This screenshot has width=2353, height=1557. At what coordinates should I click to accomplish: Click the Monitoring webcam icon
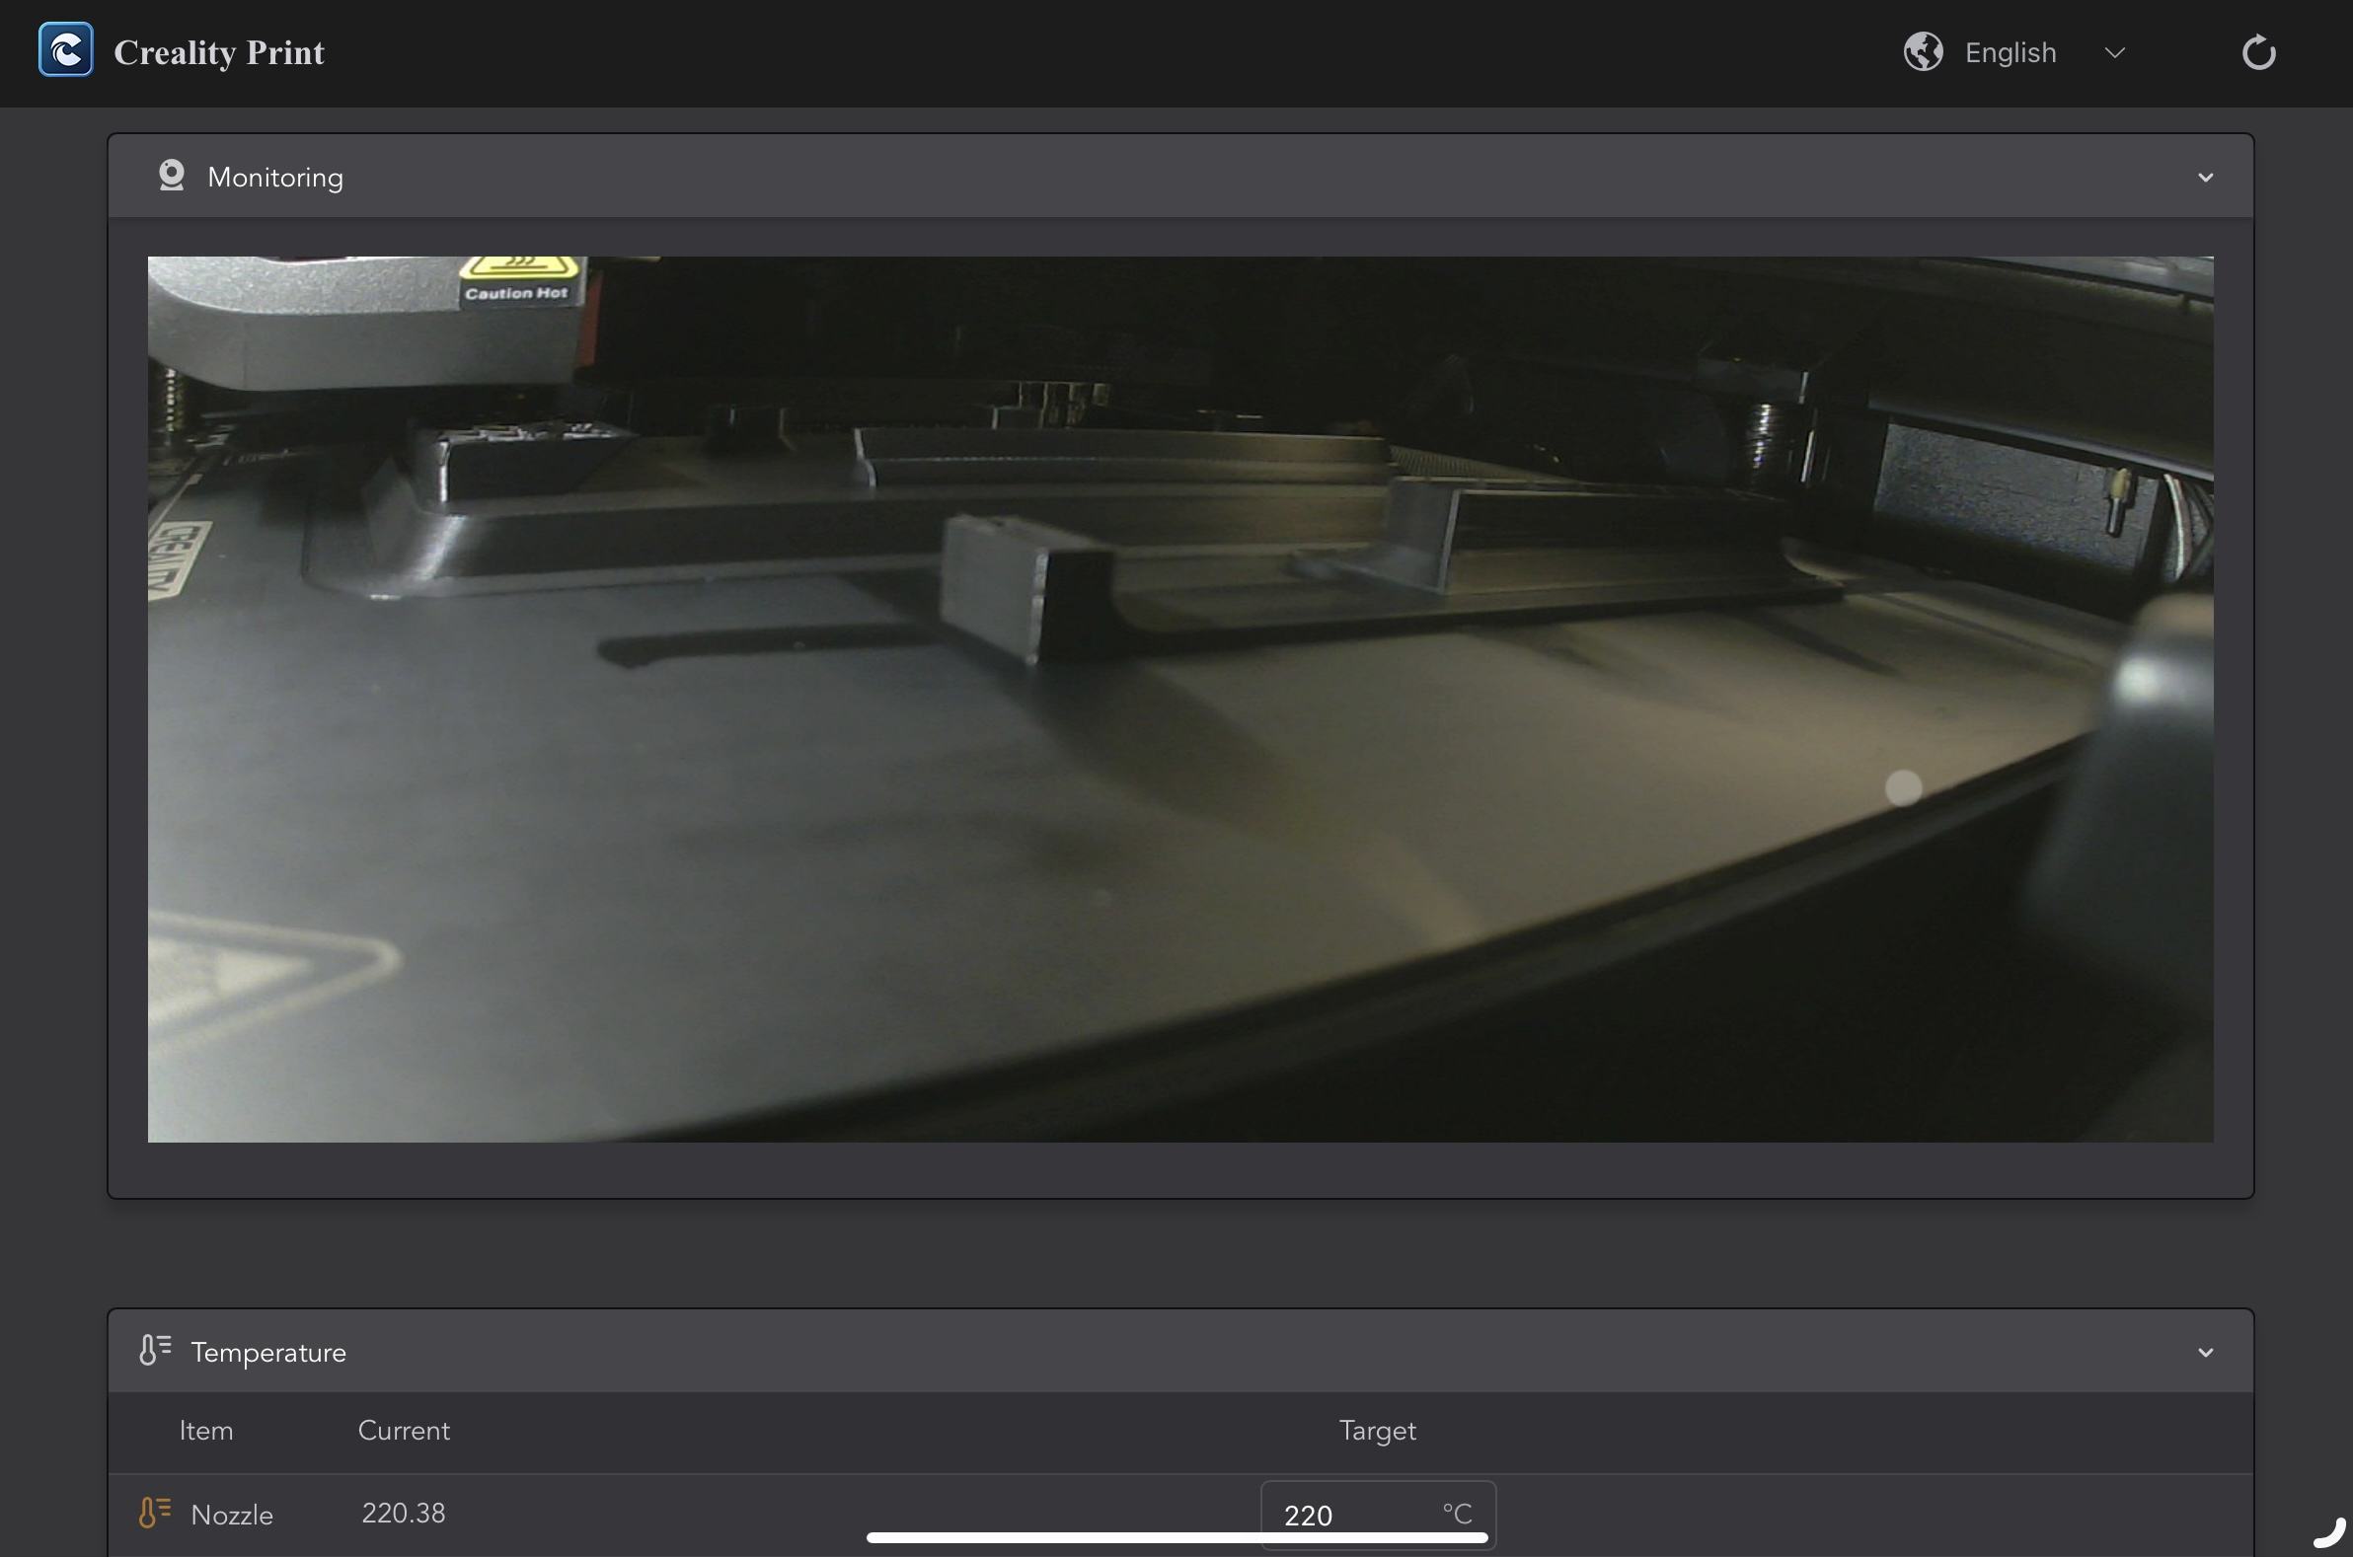click(172, 176)
